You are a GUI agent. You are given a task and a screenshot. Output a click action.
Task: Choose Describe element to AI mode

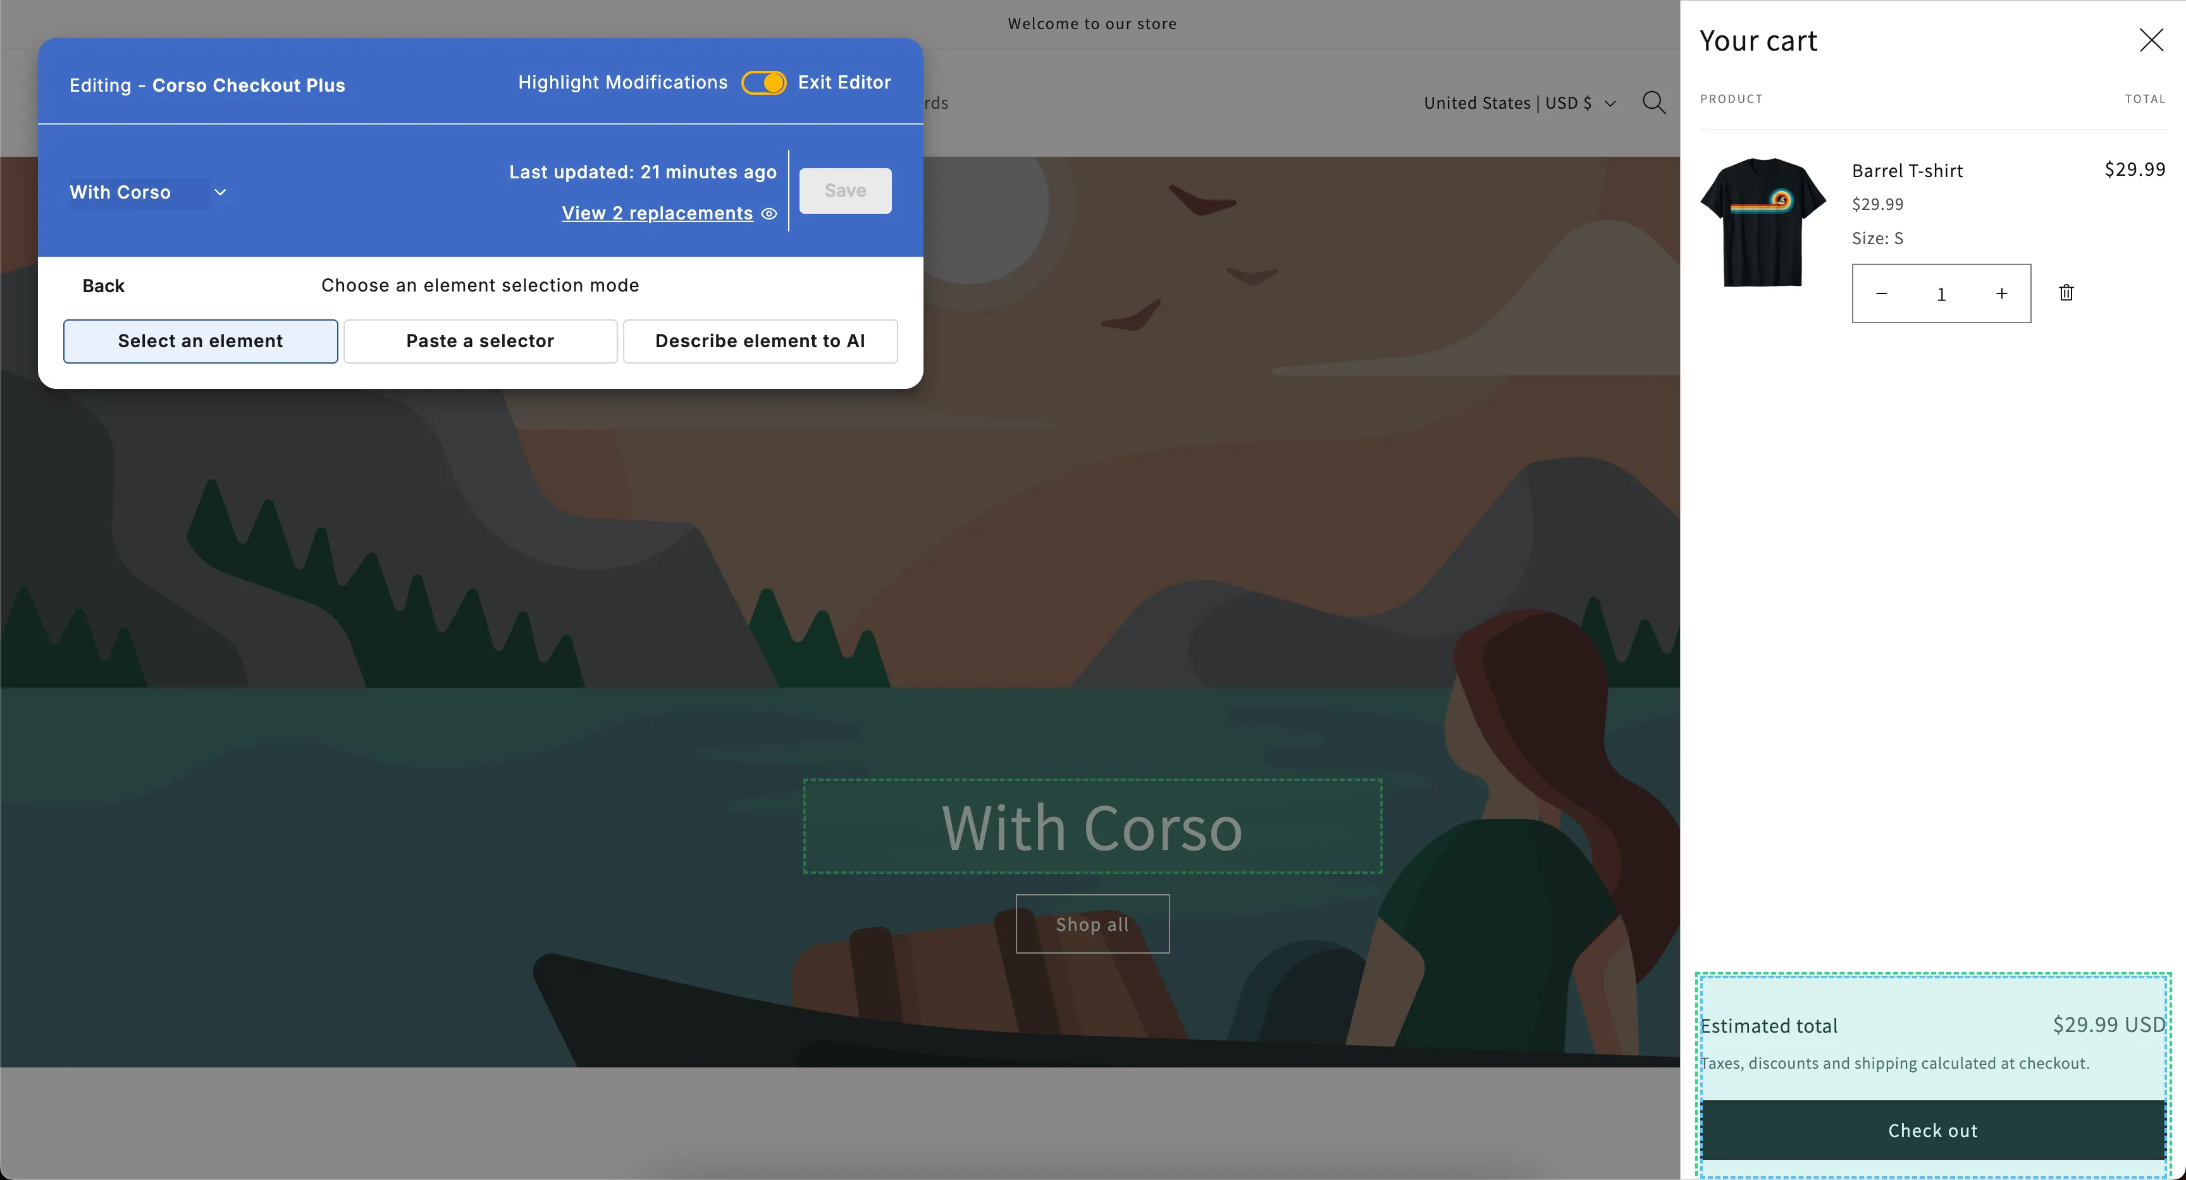pos(760,341)
